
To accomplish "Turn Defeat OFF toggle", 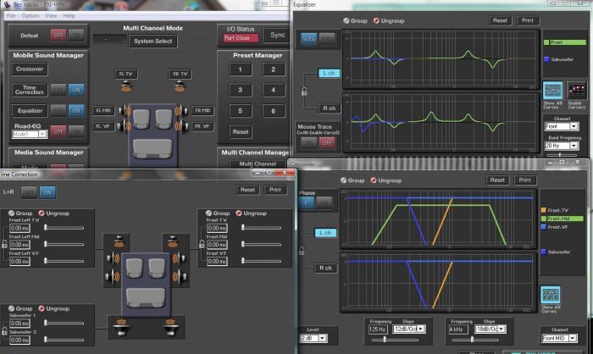I will pyautogui.click(x=58, y=35).
